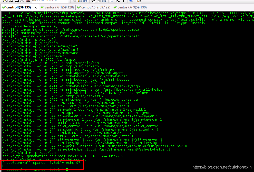
Task: Click the 'make[1]: Entering directory' line
Action: pos(72,30)
